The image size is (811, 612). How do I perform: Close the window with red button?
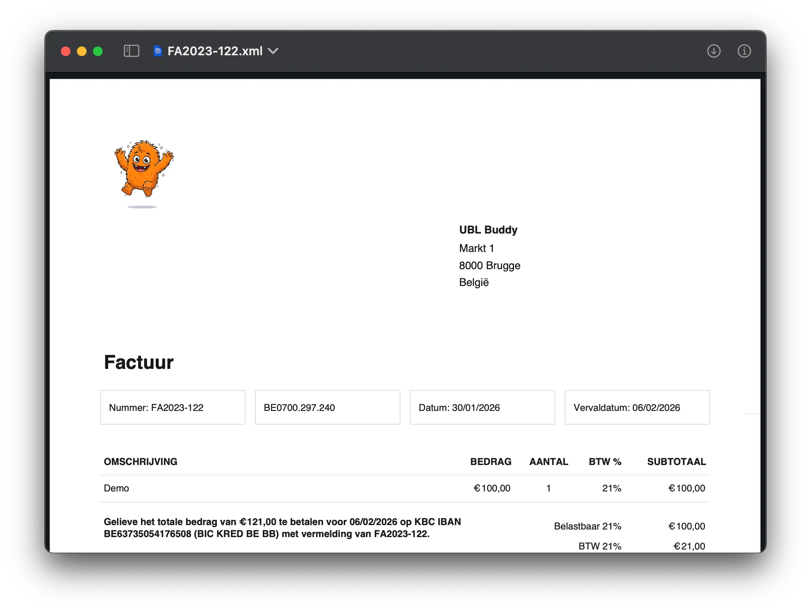66,51
